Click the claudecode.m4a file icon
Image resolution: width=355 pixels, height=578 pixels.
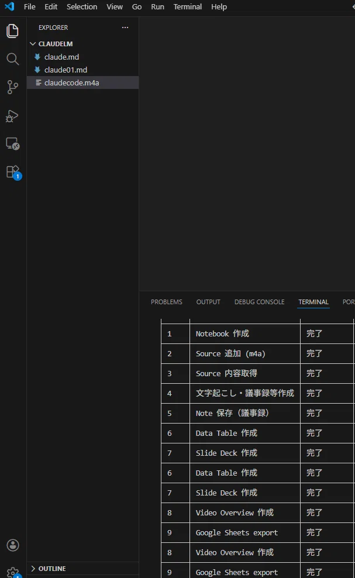click(39, 82)
